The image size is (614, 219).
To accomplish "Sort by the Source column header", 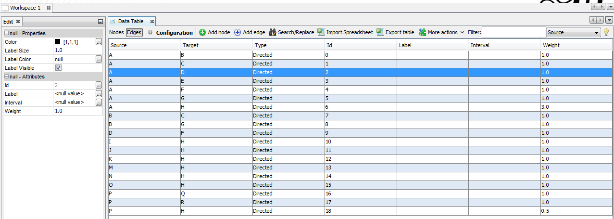I will [144, 45].
